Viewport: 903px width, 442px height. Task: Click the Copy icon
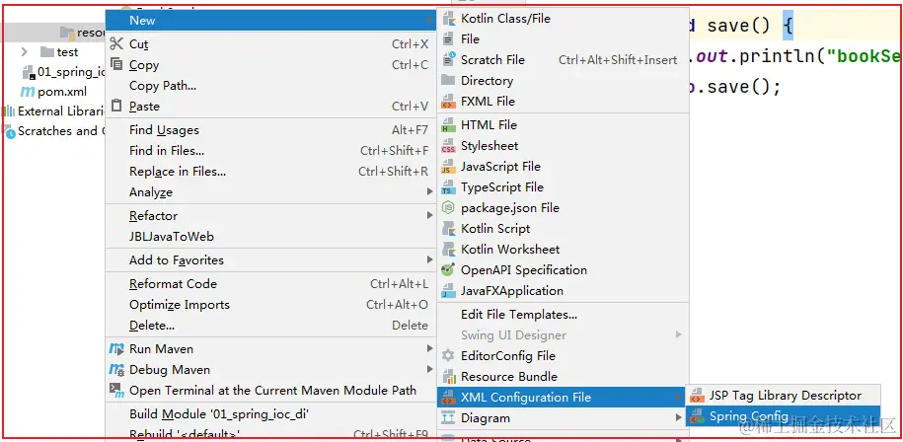(x=116, y=64)
